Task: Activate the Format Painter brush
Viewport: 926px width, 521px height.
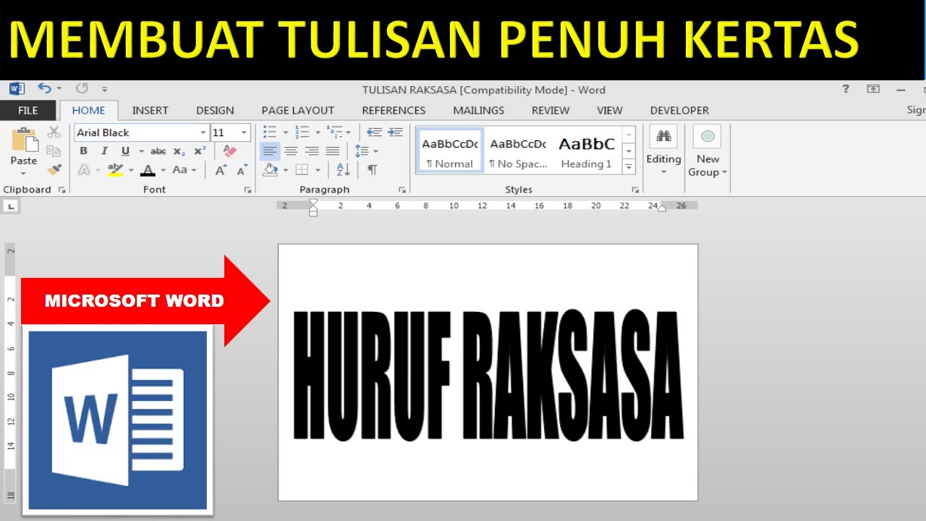Action: click(54, 169)
